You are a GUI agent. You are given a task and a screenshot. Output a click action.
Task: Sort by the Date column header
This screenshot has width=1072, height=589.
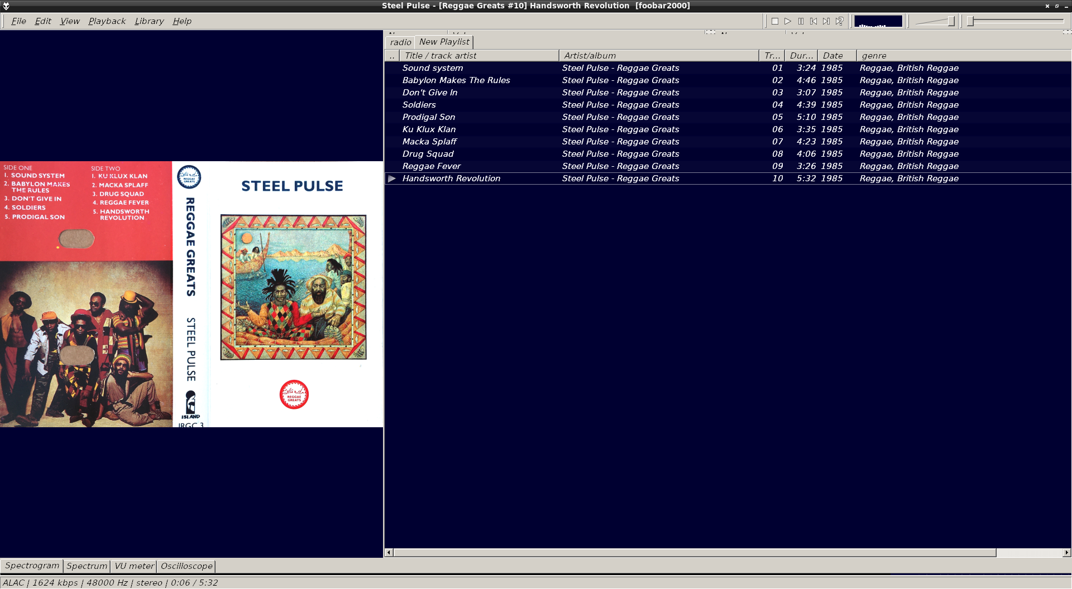pos(837,56)
